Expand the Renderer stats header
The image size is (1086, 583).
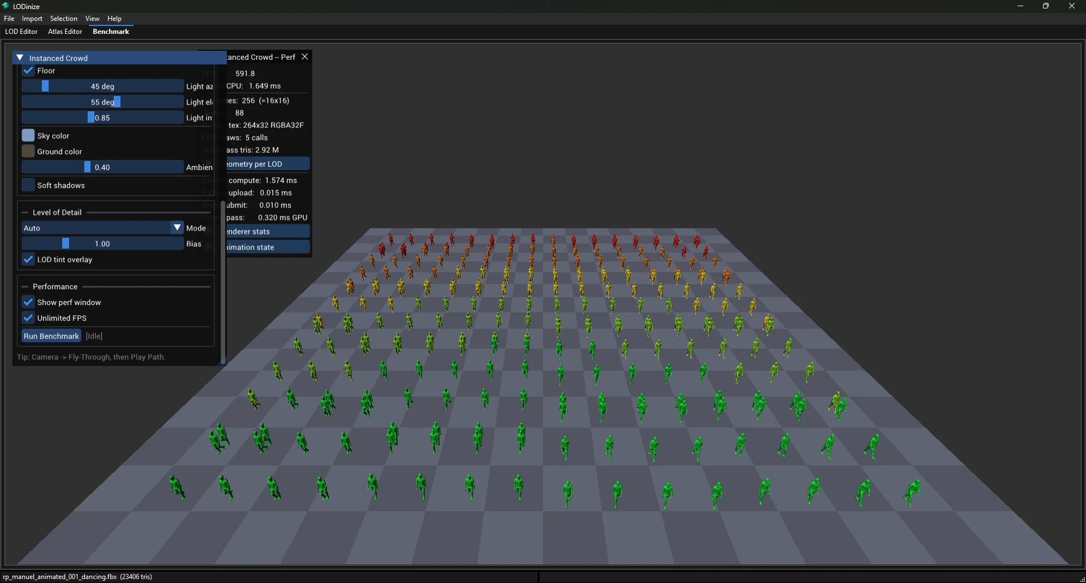[268, 232]
